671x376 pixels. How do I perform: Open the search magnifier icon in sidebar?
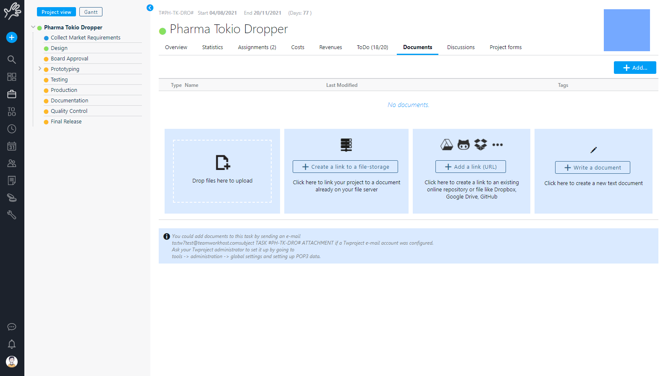12,60
